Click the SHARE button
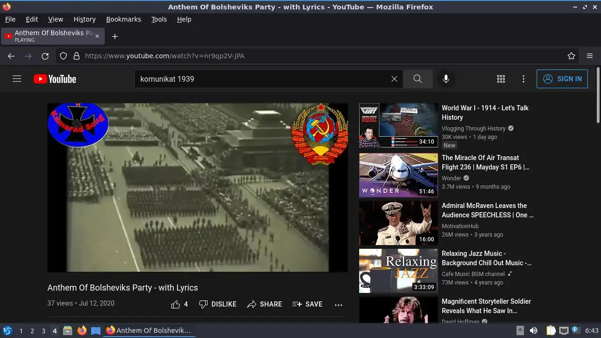Viewport: 601px width, 338px height. point(264,304)
